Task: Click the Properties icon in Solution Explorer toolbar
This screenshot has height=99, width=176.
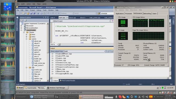Action: 22,20
